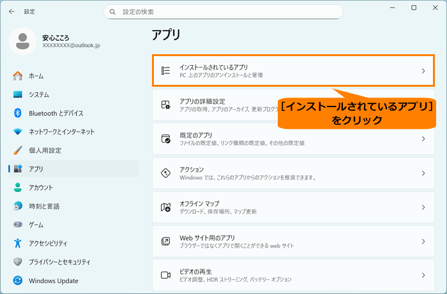This screenshot has height=294, width=447.
Task: Expand ビデオの再生 chevron arrow
Action: click(423, 276)
